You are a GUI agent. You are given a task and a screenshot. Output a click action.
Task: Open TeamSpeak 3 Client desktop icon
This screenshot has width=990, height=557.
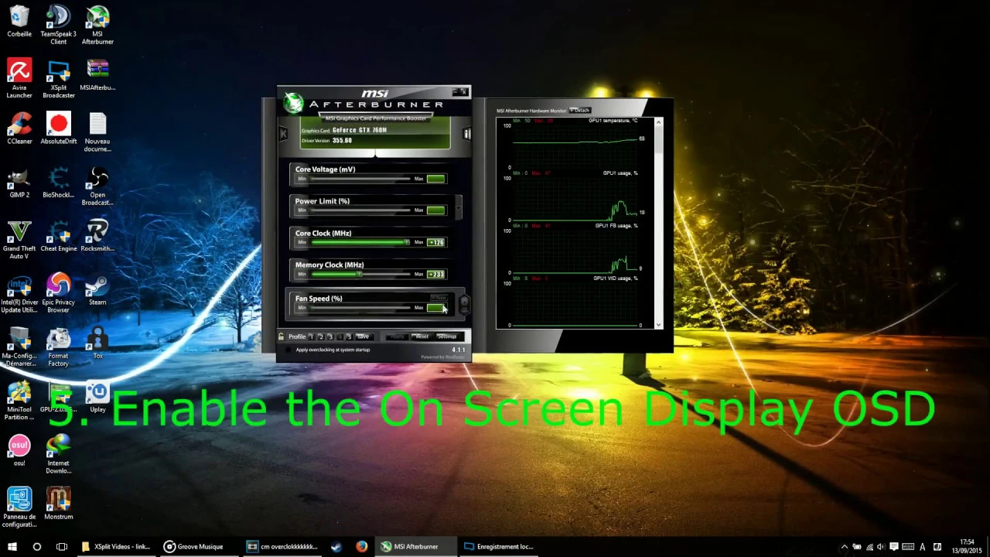(59, 25)
